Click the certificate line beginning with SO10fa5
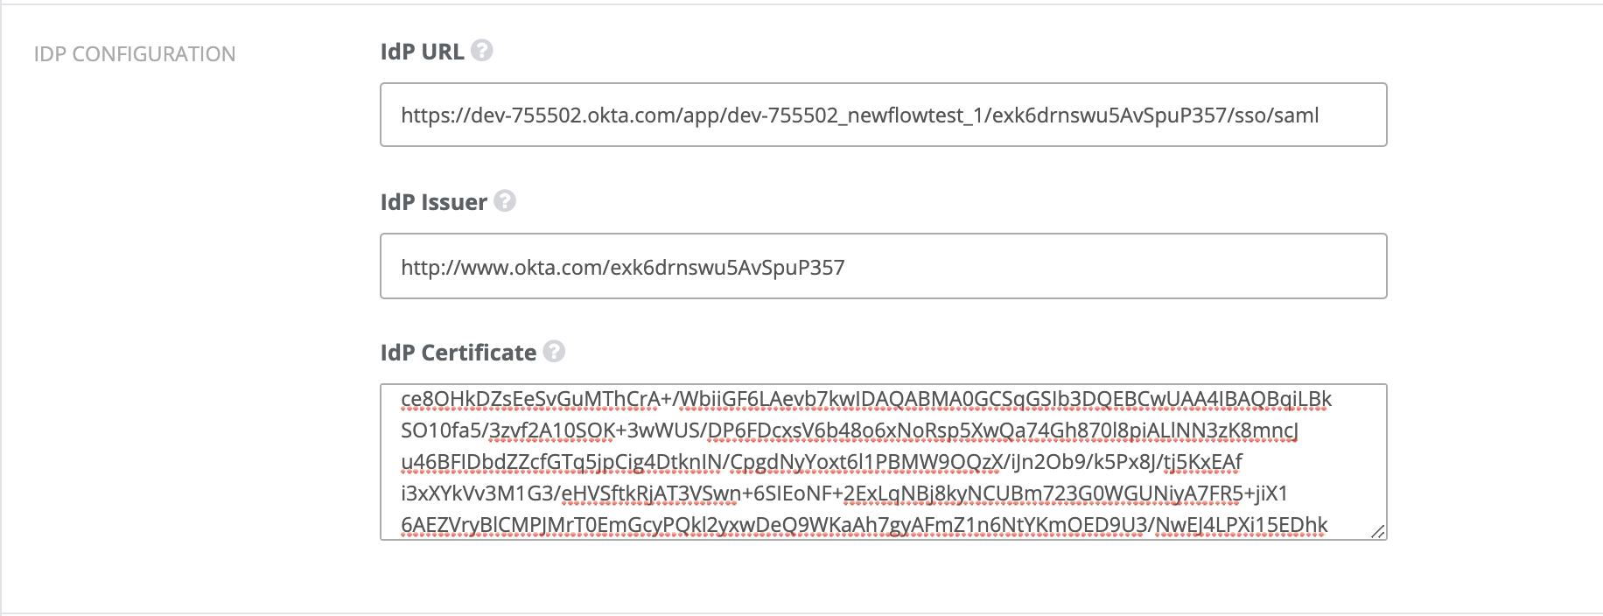1603x616 pixels. pyautogui.click(x=849, y=430)
